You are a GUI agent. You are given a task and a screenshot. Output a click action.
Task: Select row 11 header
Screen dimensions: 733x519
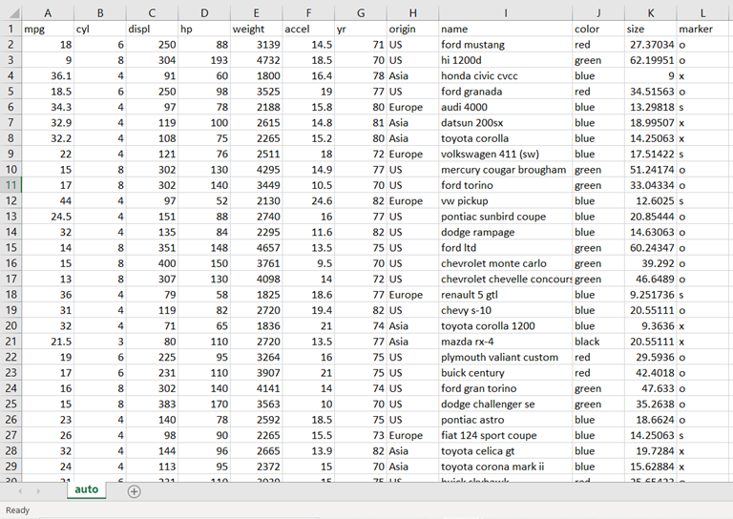[x=10, y=185]
